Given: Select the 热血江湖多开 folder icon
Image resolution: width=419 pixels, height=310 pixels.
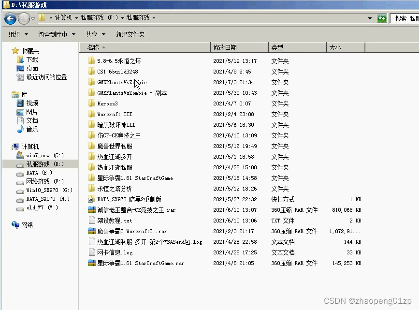Looking at the screenshot, I should click(x=91, y=157).
